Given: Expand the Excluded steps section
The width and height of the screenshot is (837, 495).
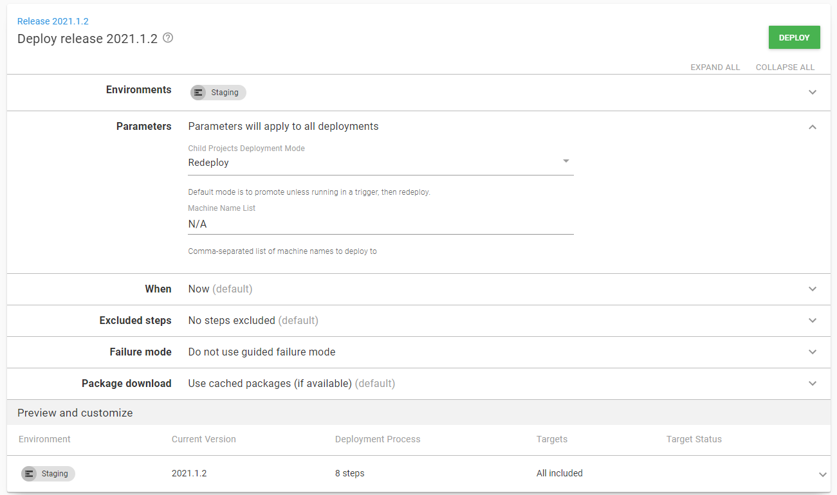Looking at the screenshot, I should (x=812, y=320).
